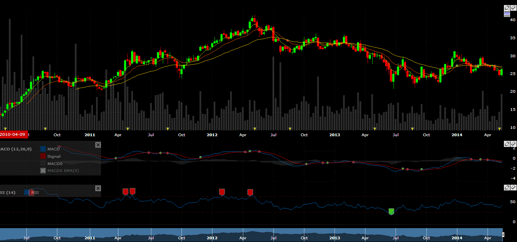
Task: Close the RSI (14) legend box
Action: click(98, 188)
